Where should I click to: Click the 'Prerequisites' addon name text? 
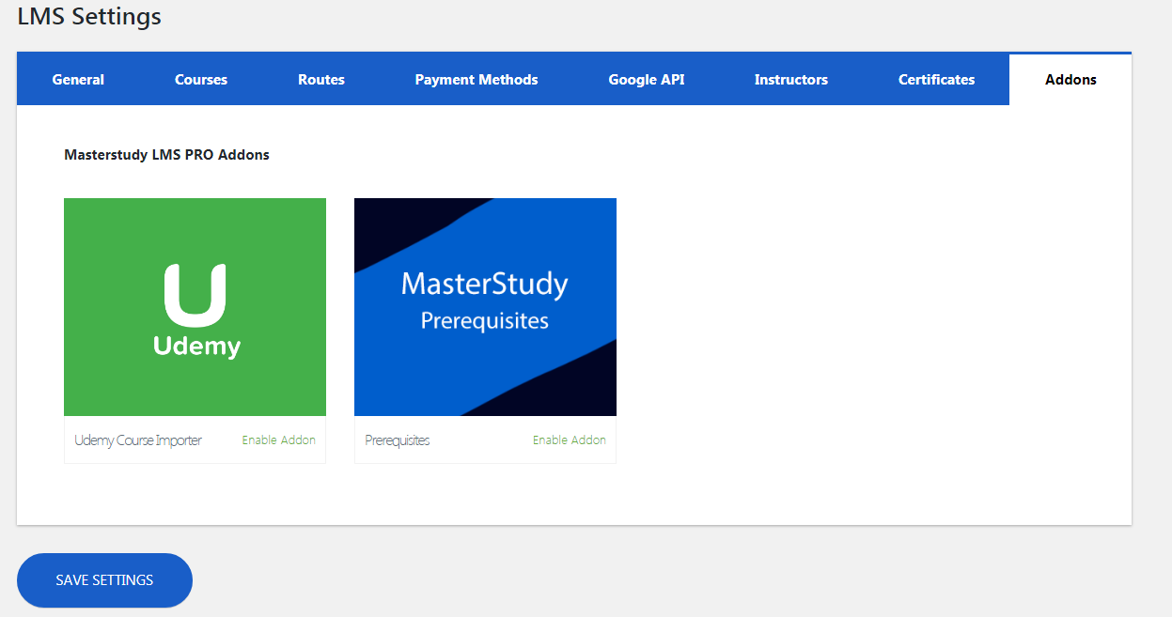pyautogui.click(x=398, y=440)
